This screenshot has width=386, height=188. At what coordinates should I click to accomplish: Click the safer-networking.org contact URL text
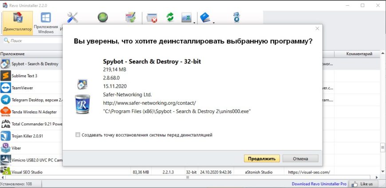150,102
